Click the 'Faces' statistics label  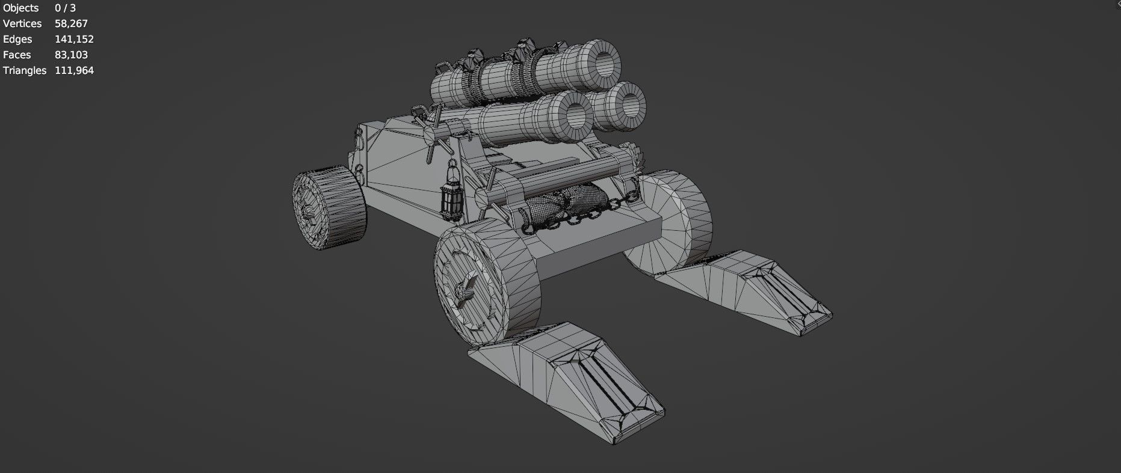coord(17,55)
